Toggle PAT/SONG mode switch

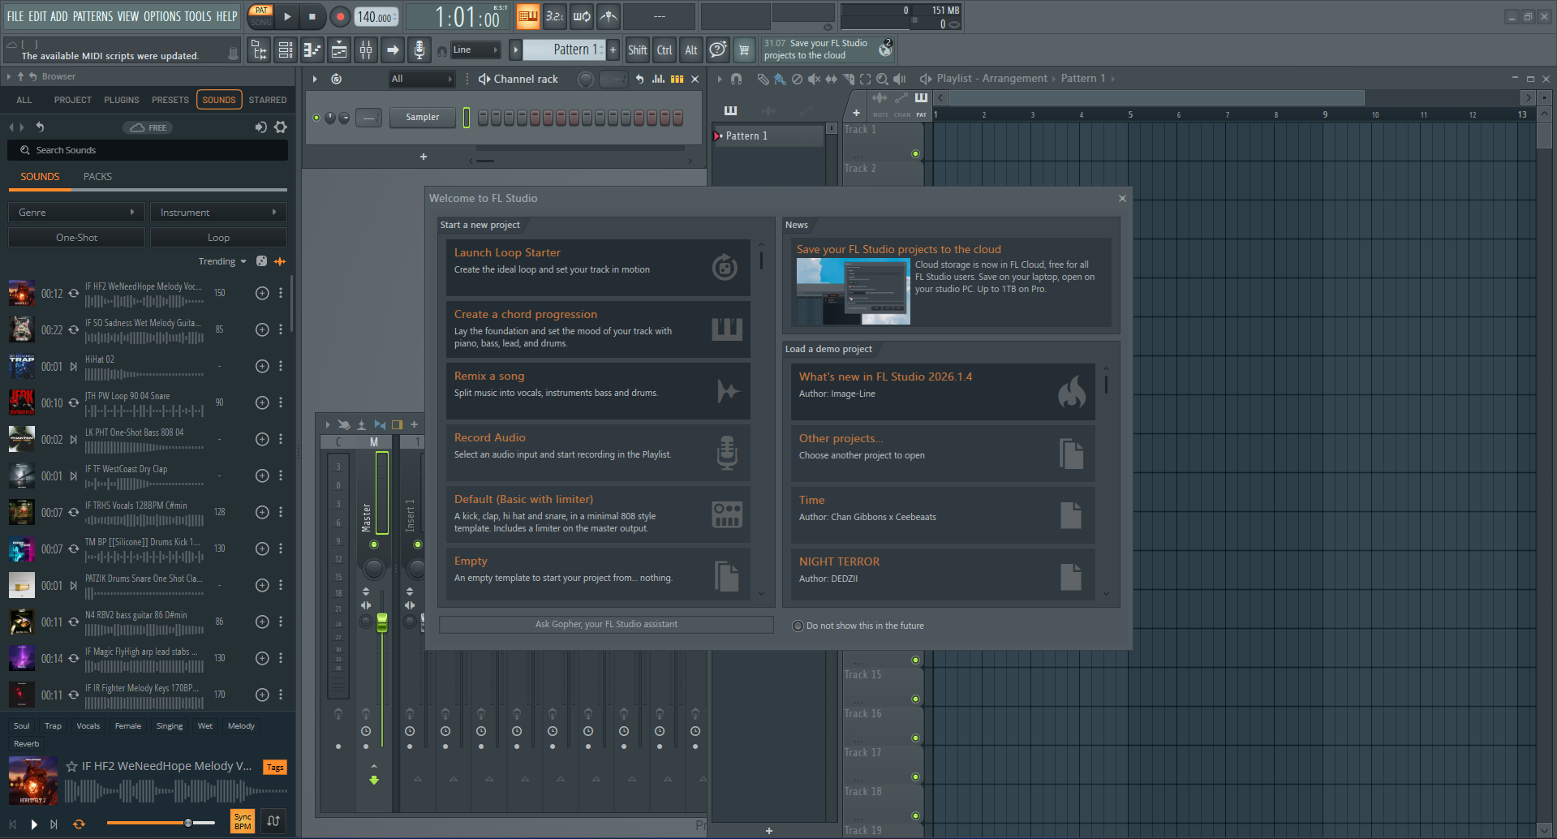261,16
